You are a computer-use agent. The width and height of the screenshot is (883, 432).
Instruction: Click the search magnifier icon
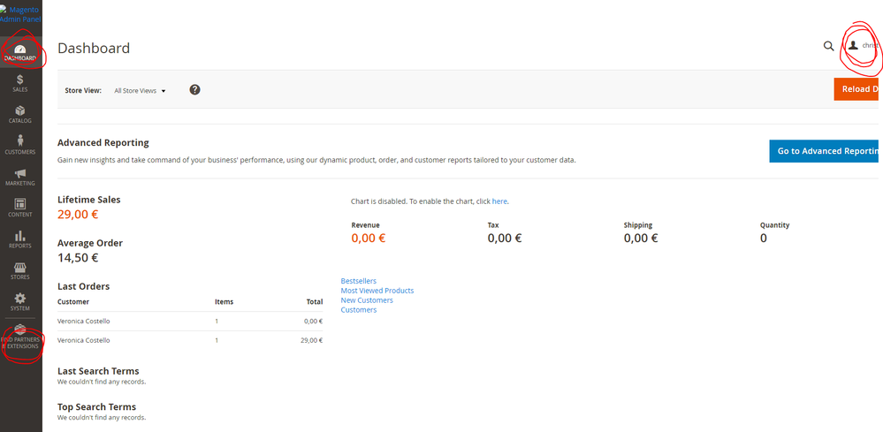(x=828, y=46)
